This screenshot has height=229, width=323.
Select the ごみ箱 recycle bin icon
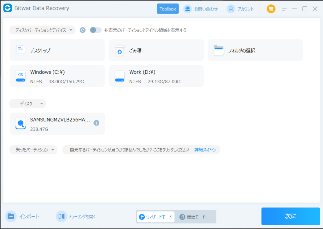[x=120, y=50]
